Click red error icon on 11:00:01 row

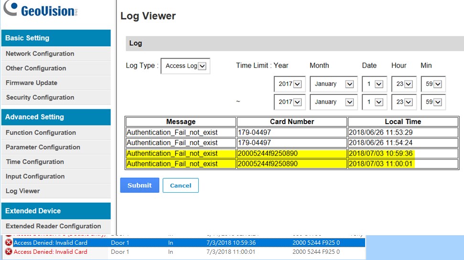pyautogui.click(x=9, y=252)
